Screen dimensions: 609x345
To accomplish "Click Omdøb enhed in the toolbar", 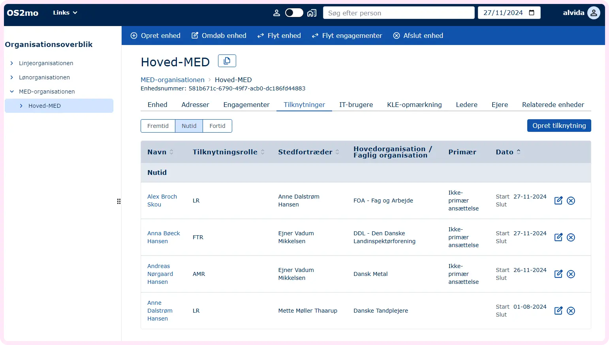I will [219, 36].
